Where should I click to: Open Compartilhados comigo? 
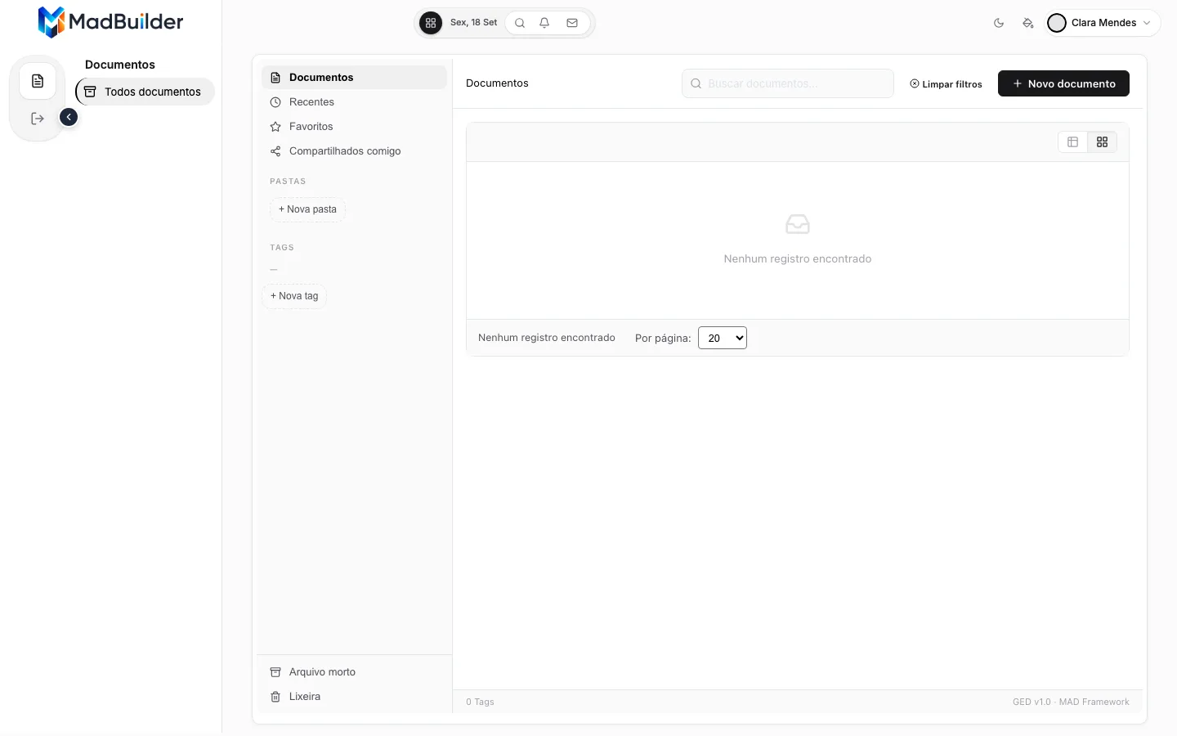[354, 151]
